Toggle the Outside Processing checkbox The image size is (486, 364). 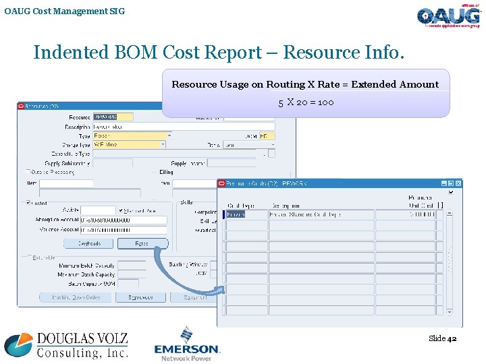[28, 171]
